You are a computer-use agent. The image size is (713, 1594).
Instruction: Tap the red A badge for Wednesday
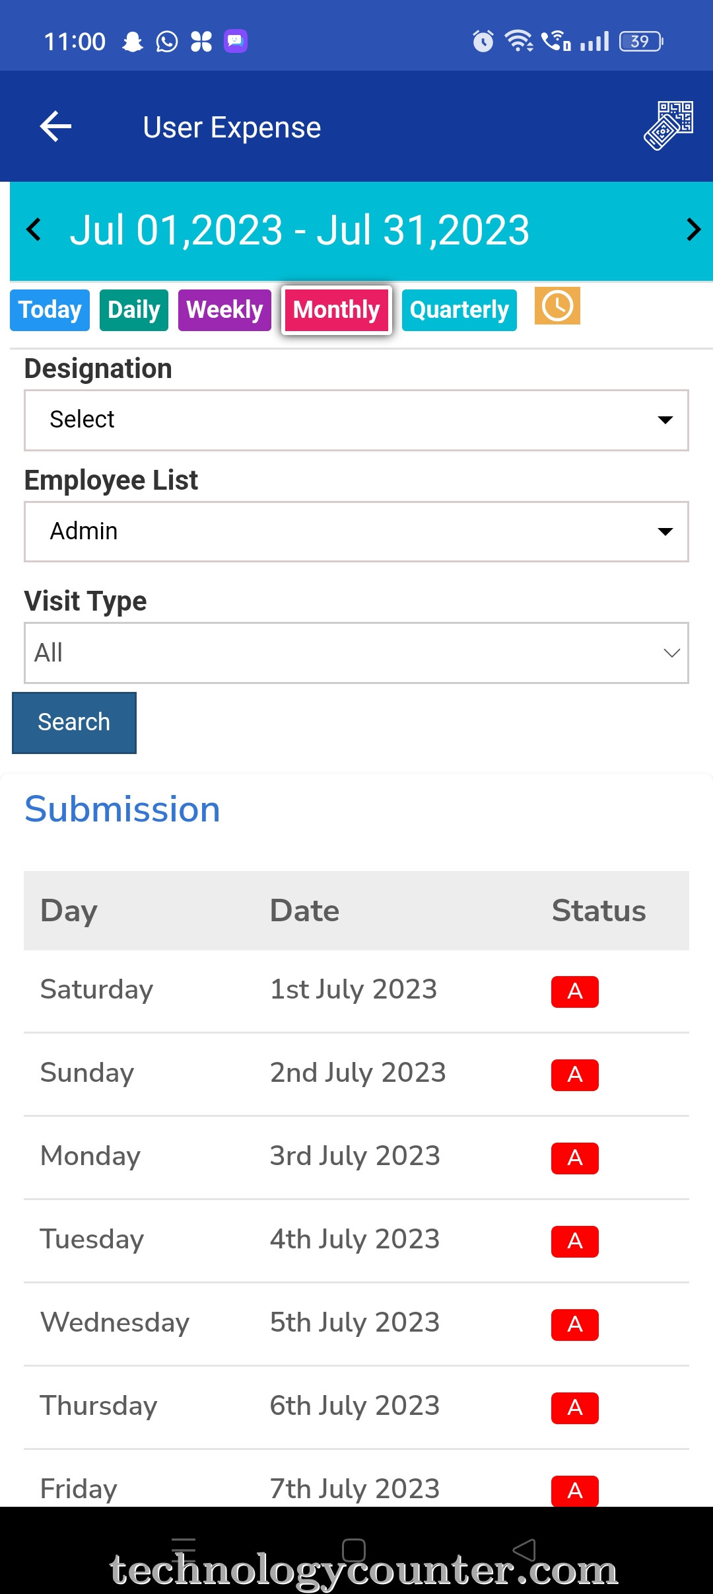(575, 1324)
